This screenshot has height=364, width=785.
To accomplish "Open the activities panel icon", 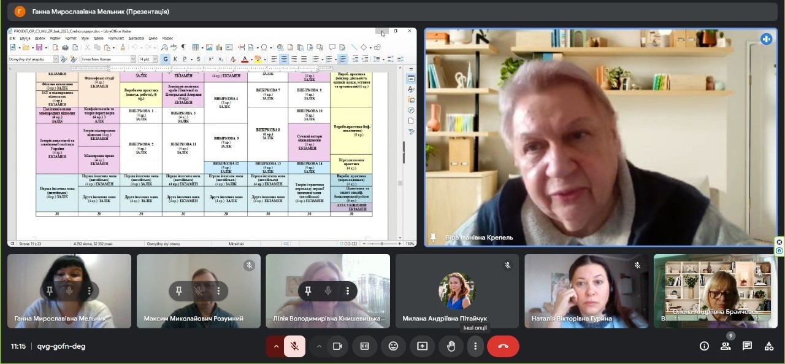I will click(768, 346).
